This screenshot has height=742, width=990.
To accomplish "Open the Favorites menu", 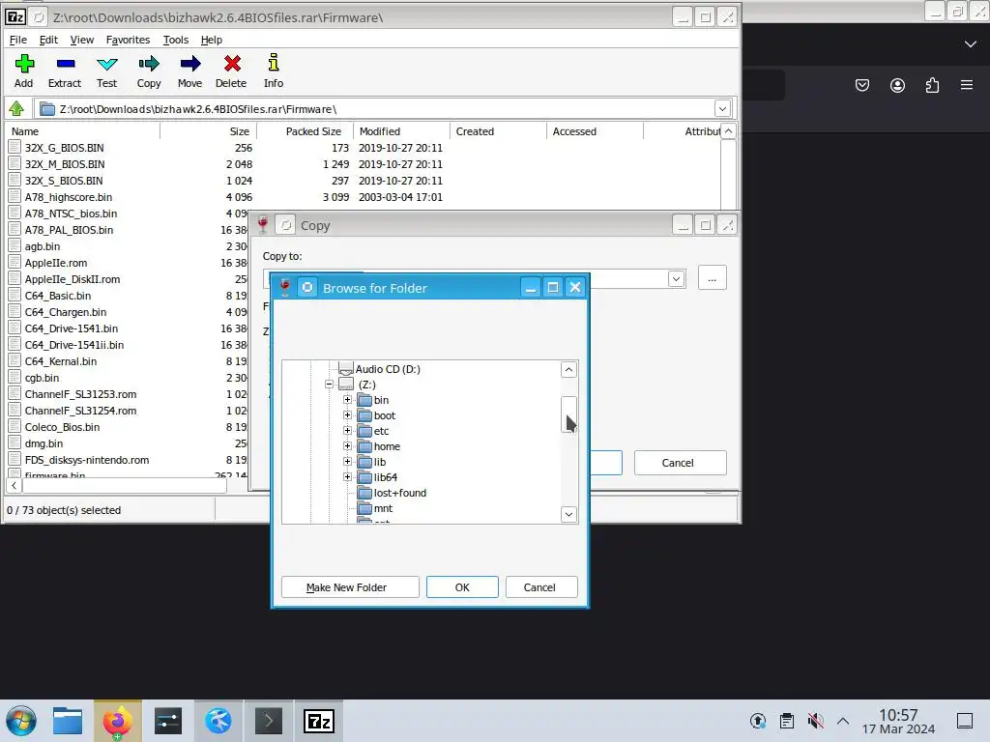I will (x=129, y=40).
